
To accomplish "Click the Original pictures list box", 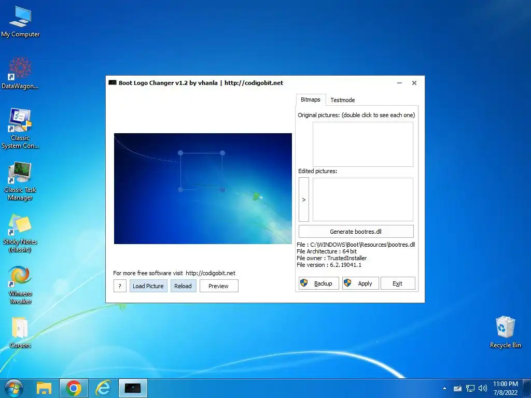I will click(362, 144).
